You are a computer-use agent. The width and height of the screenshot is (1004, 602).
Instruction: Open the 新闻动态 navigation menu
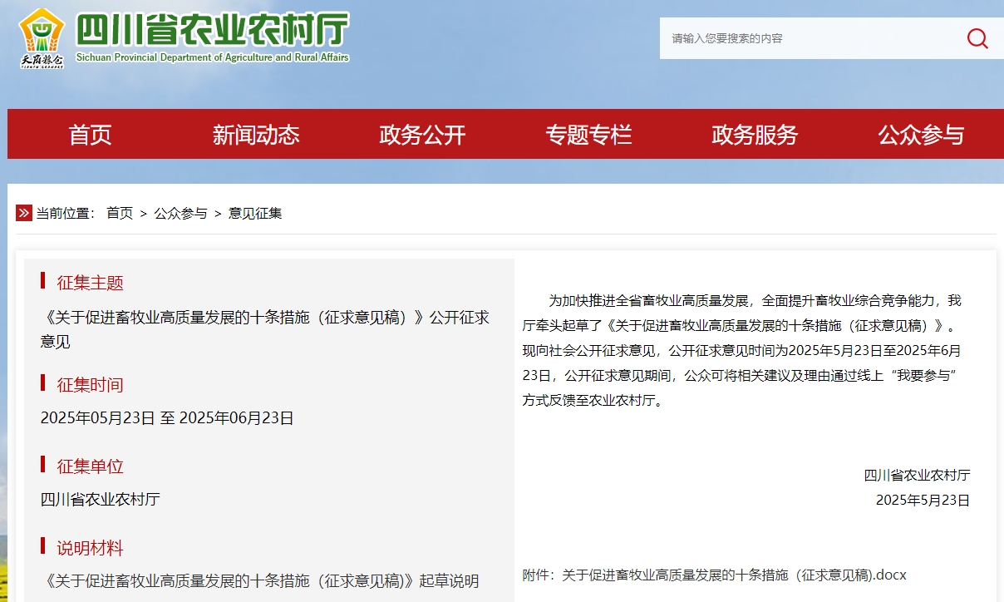[x=257, y=134]
